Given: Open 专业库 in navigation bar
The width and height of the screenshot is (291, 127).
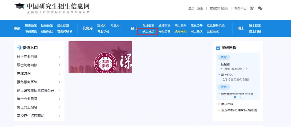Looking at the screenshot, I should (x=115, y=26).
